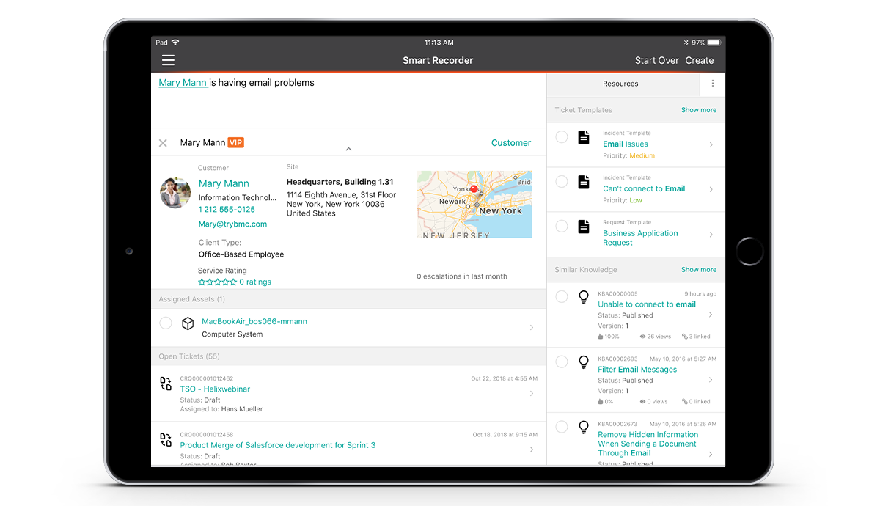The width and height of the screenshot is (880, 506).
Task: Click Show more next to Ticket Templates
Action: pos(698,110)
